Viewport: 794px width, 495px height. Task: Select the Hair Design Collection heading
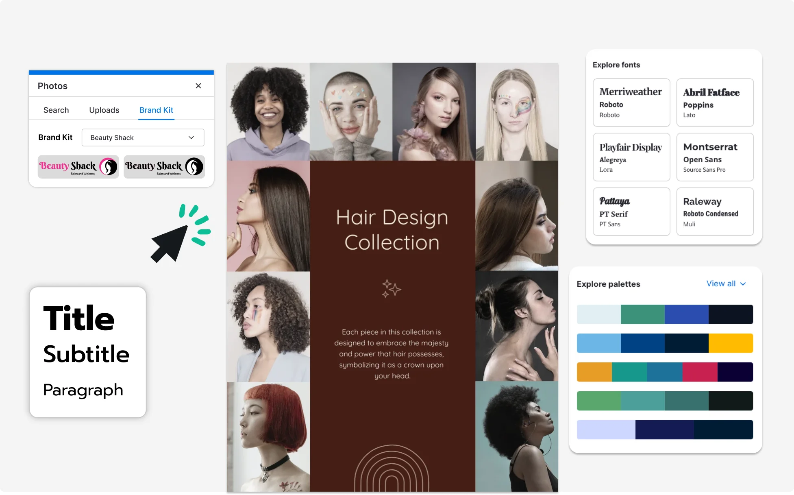point(392,230)
